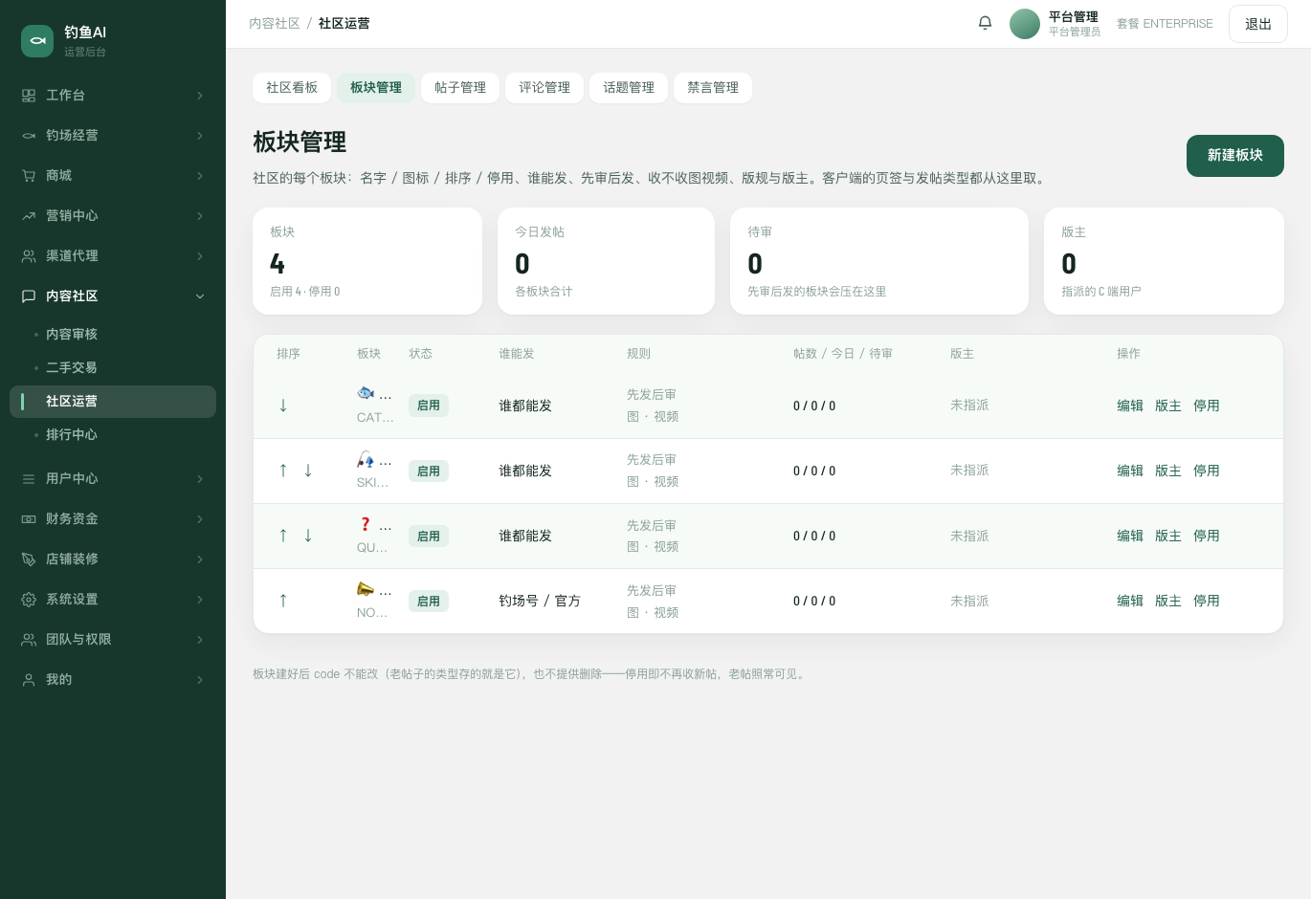Click 版主 in the SKI board row
The width and height of the screenshot is (1311, 899).
[1168, 471]
